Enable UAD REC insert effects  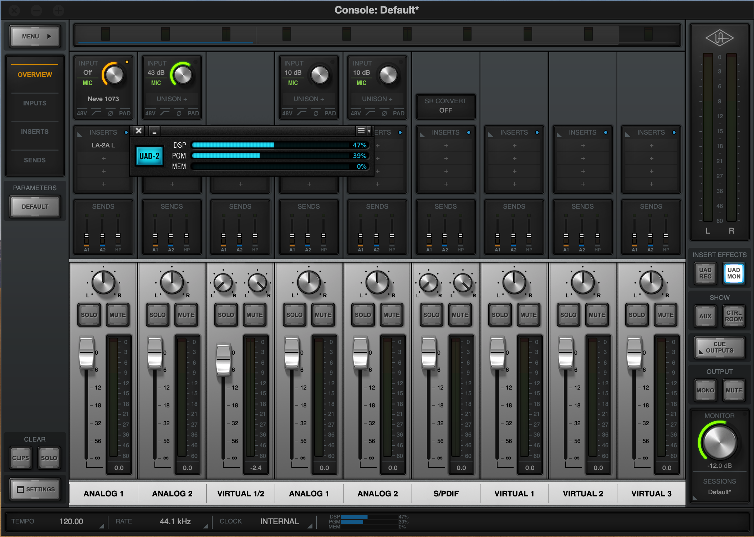(x=705, y=273)
